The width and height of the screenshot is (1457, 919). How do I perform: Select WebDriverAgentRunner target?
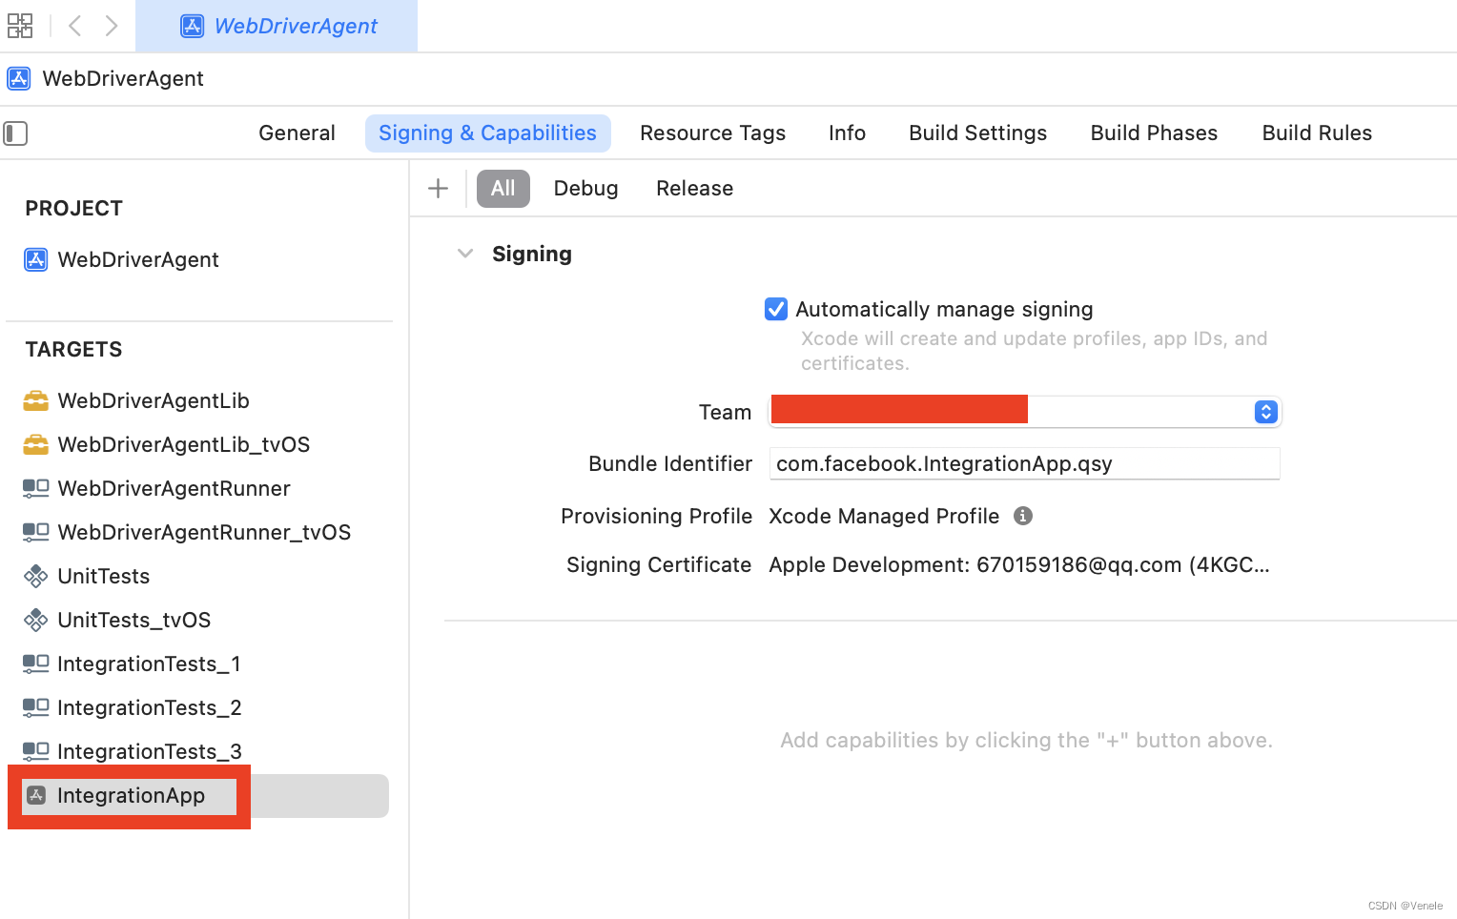(174, 489)
